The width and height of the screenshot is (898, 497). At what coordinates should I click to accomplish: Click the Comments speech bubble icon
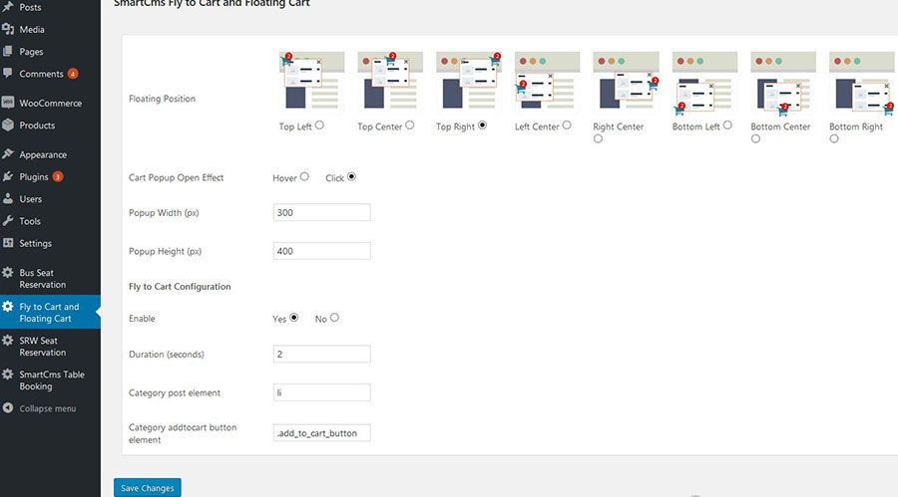[x=7, y=74]
